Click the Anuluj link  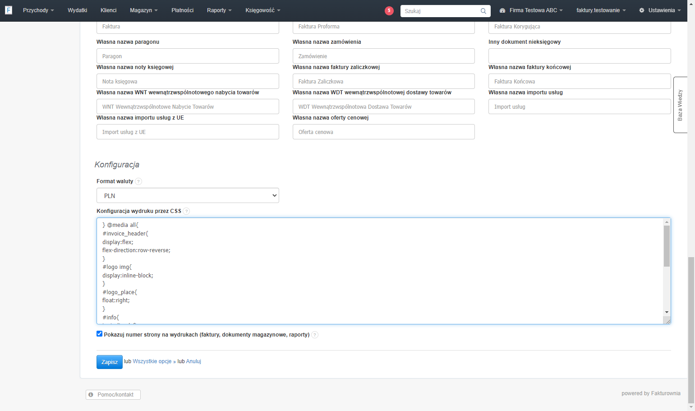point(193,361)
